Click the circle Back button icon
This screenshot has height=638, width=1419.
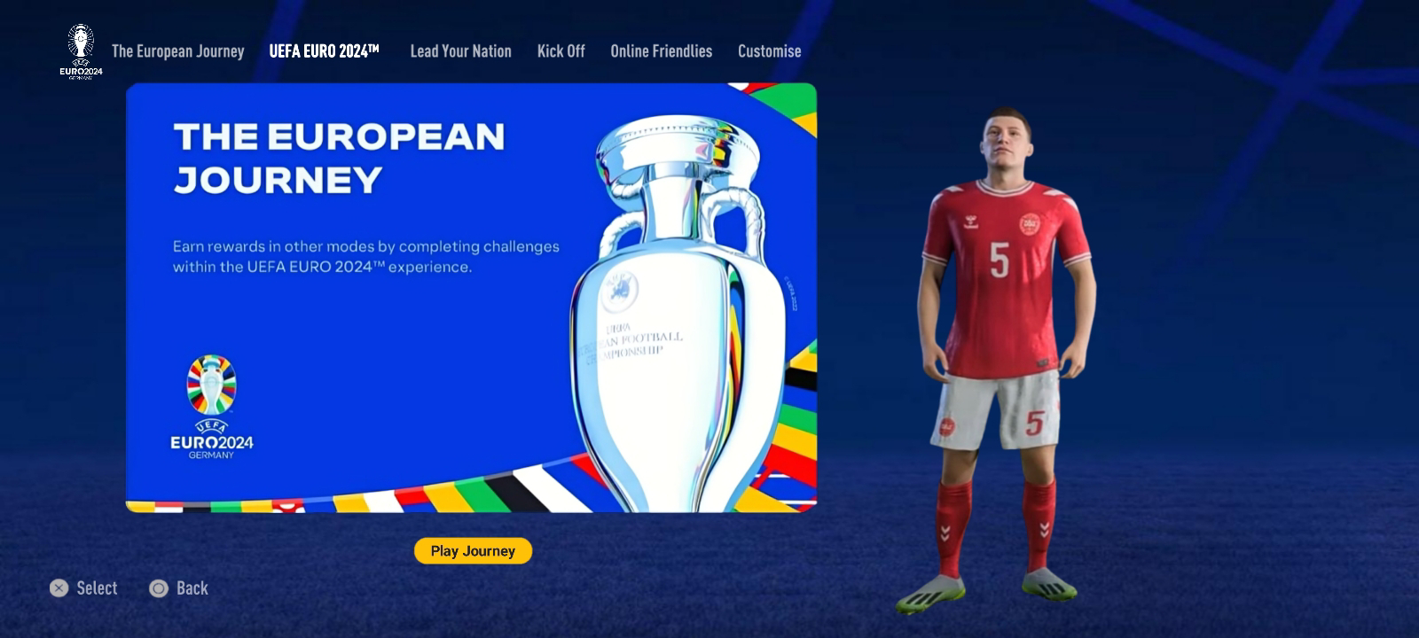coord(159,588)
